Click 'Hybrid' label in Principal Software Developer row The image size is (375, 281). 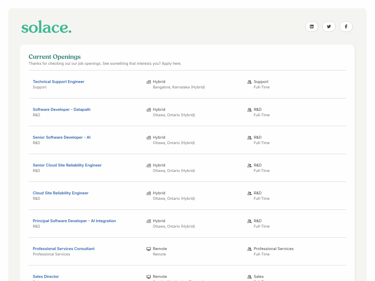tap(159, 221)
